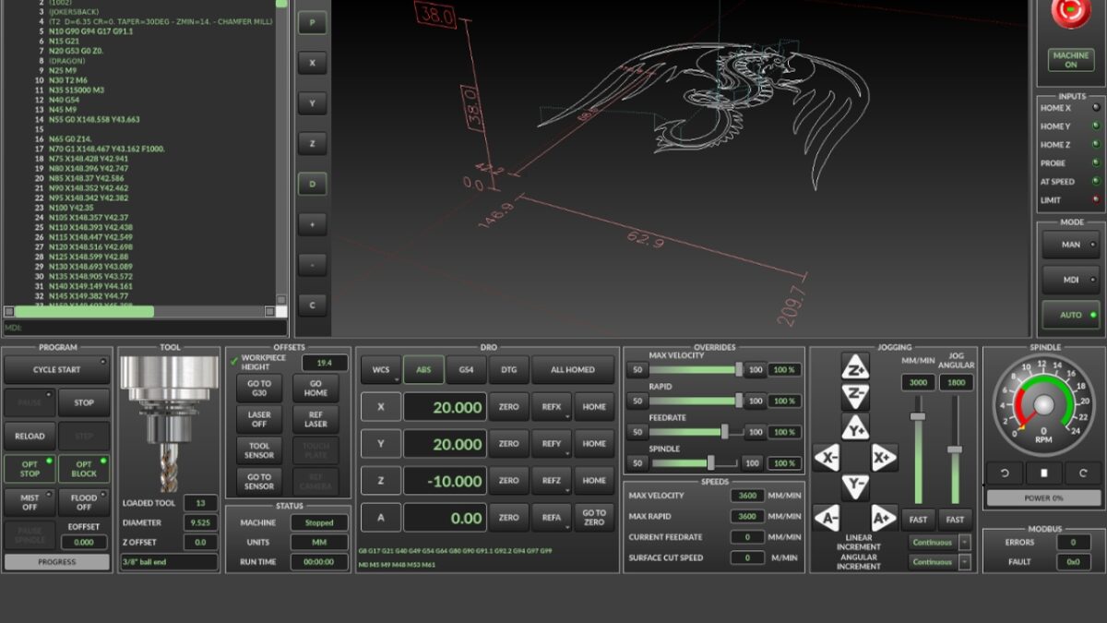The width and height of the screenshot is (1107, 623).
Task: Click the Feedrate override slider
Action: point(696,432)
